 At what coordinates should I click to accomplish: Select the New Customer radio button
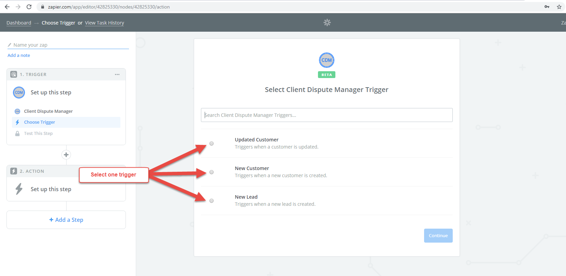point(212,172)
